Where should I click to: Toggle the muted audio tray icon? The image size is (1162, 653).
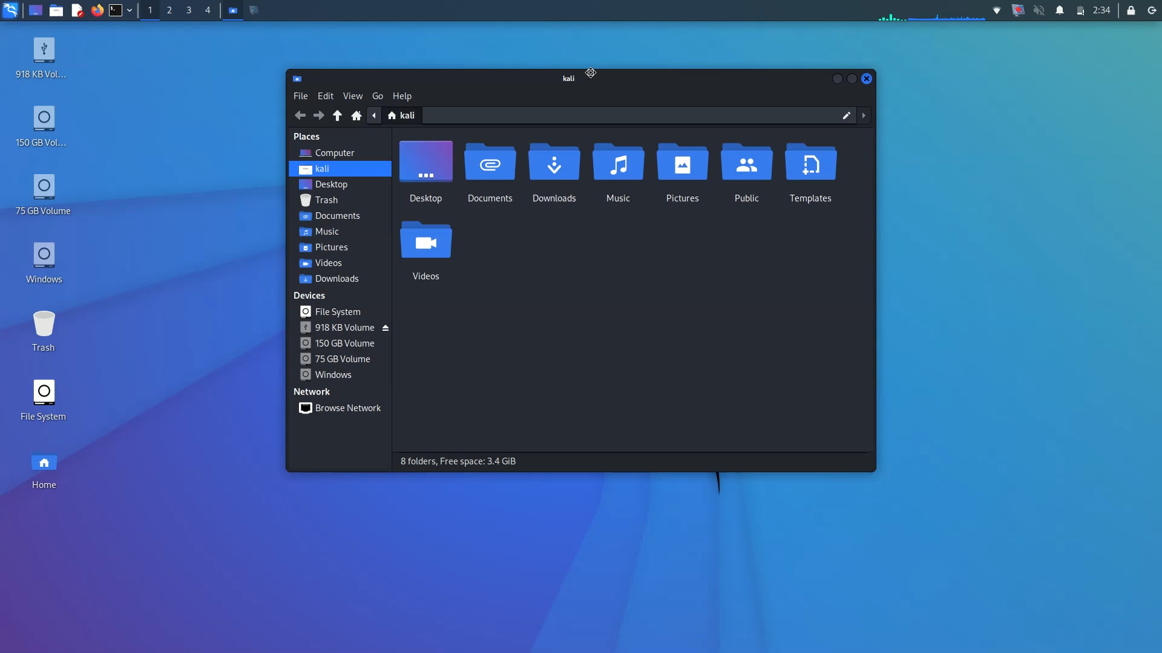coord(1039,10)
